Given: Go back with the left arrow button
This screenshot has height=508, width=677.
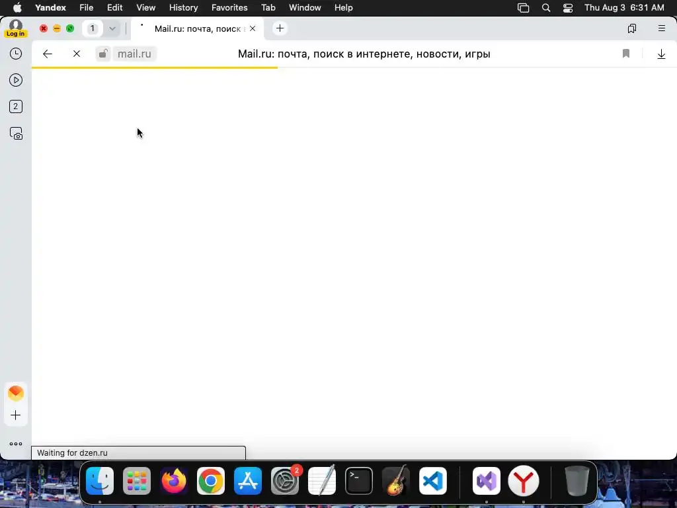Looking at the screenshot, I should pyautogui.click(x=48, y=54).
